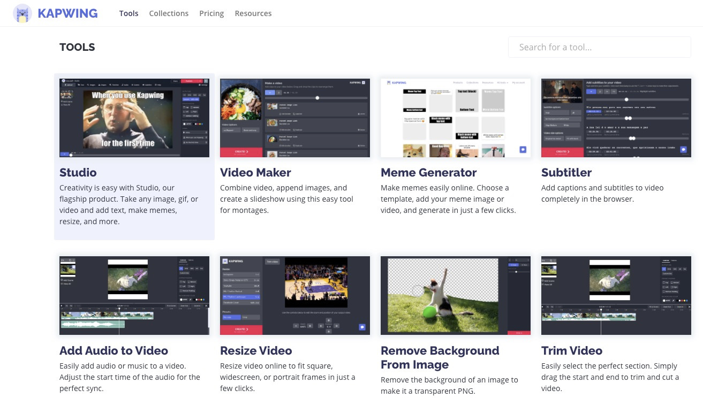Open the Resize Video preview image
This screenshot has height=398, width=703.
[x=295, y=295]
